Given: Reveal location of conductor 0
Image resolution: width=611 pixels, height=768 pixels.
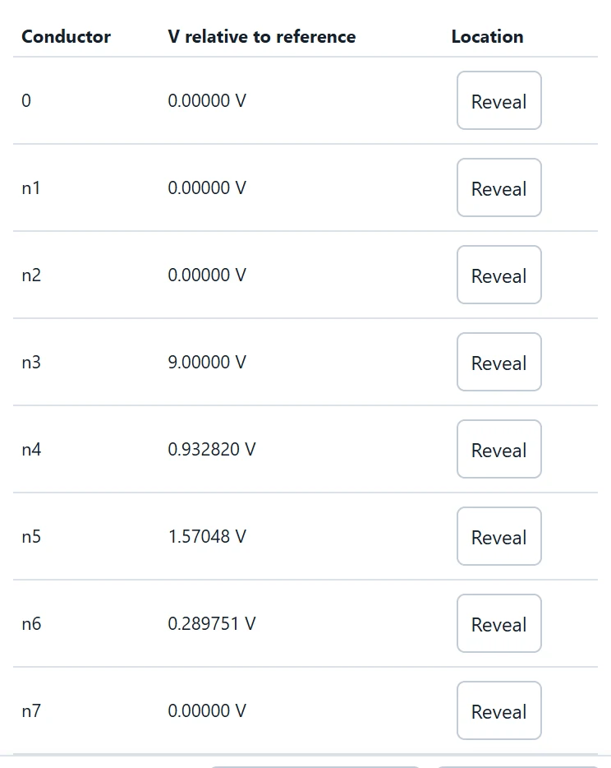Looking at the screenshot, I should pyautogui.click(x=499, y=100).
